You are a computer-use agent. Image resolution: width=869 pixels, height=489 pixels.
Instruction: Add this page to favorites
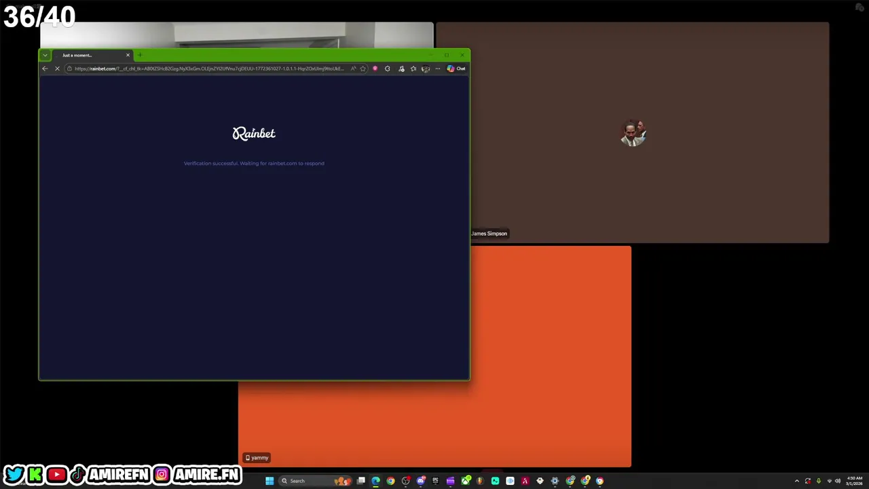click(x=363, y=69)
